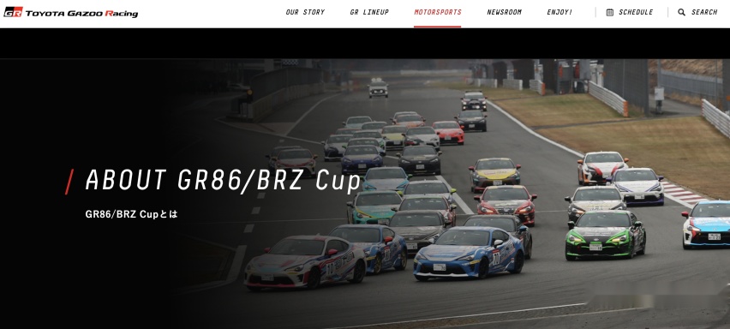The image size is (730, 329).
Task: Click the black banner strip below navigation
Action: [x=365, y=44]
